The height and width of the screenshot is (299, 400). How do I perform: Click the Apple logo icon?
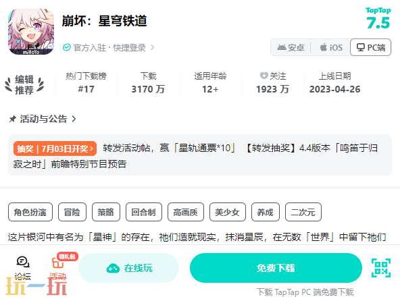tap(324, 47)
